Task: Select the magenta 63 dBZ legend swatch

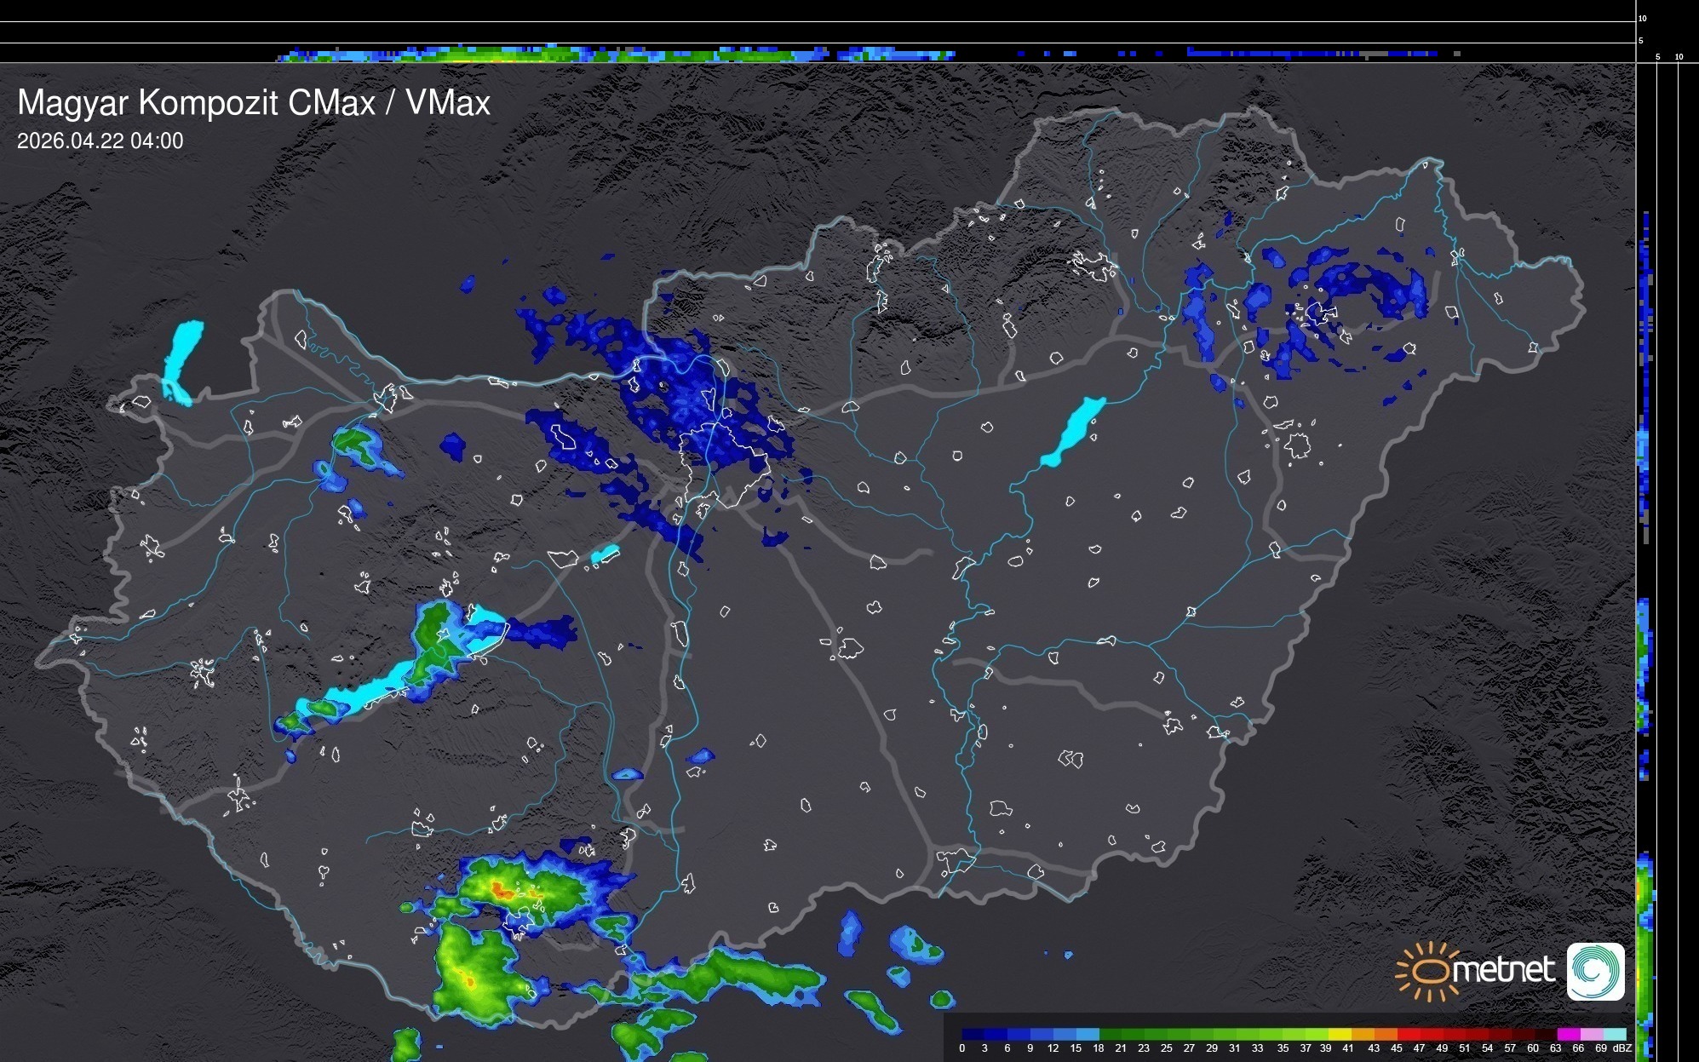Action: pyautogui.click(x=1568, y=1034)
